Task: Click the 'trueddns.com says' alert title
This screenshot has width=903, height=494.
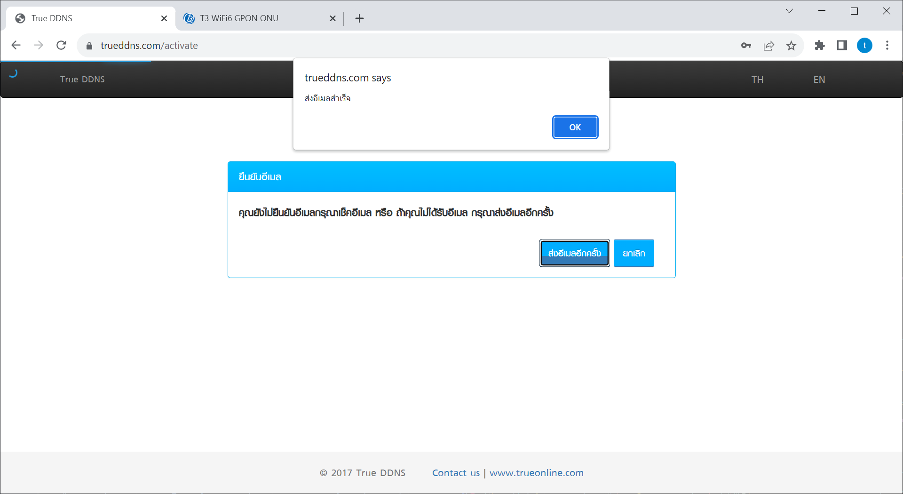Action: (x=348, y=78)
